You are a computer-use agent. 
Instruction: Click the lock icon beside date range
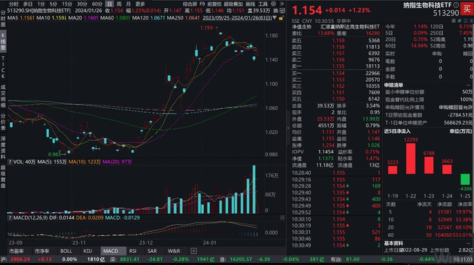[x=281, y=18]
